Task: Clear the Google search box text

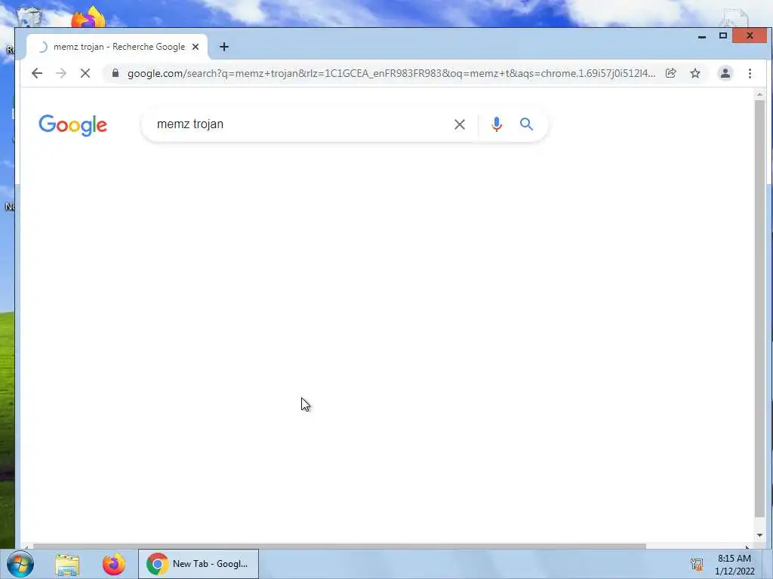Action: [460, 124]
